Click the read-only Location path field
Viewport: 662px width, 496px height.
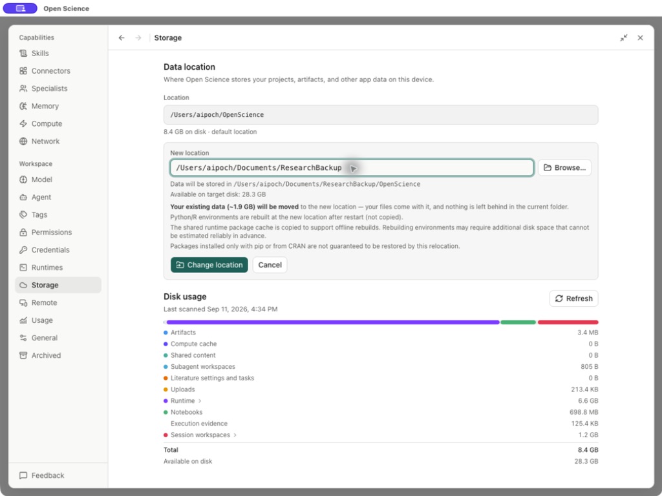click(381, 115)
